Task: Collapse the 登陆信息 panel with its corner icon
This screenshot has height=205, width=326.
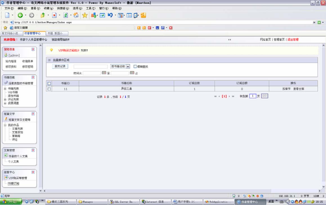Action: (x=33, y=49)
